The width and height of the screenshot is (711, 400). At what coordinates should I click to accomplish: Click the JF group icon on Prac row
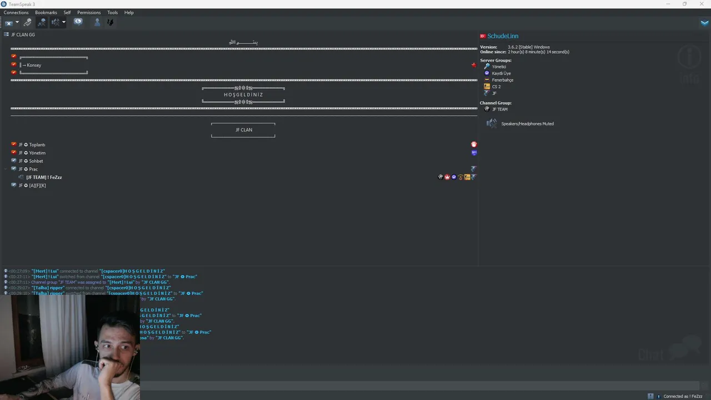click(474, 169)
